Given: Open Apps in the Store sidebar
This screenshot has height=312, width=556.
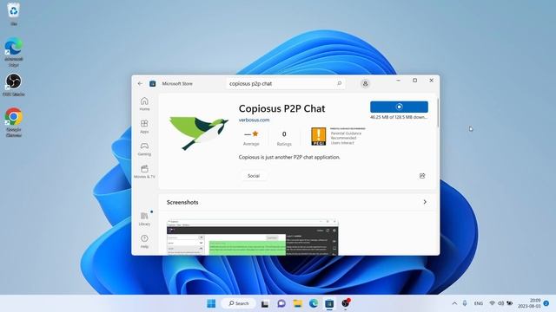Looking at the screenshot, I should tap(144, 127).
